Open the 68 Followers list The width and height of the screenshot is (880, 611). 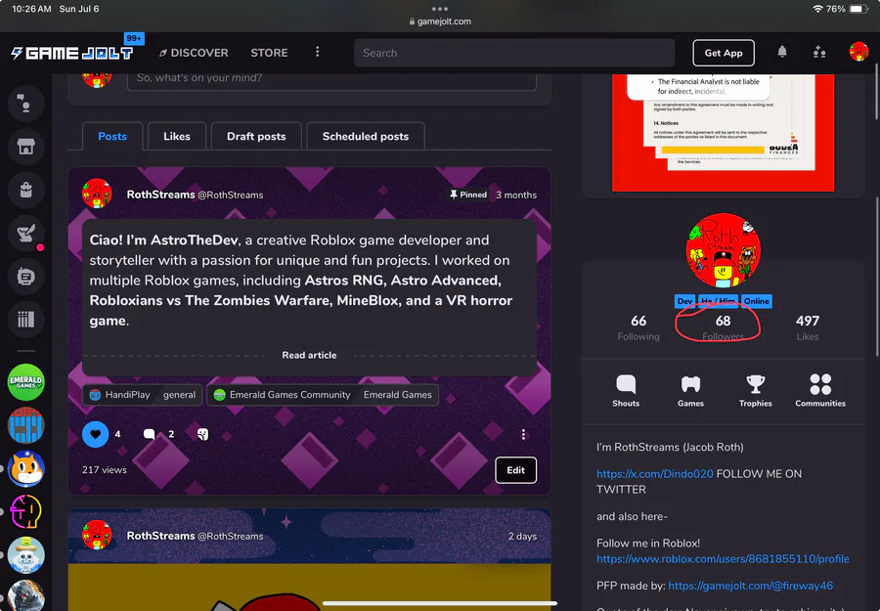click(x=723, y=327)
